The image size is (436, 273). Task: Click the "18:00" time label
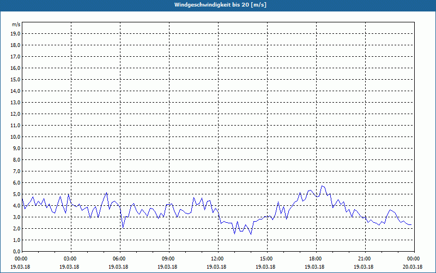click(x=316, y=258)
